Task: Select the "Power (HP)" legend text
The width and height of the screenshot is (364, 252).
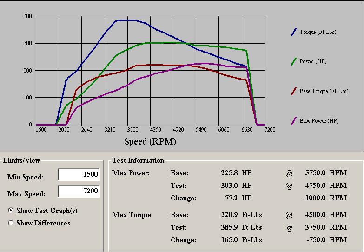Action: pyautogui.click(x=313, y=61)
